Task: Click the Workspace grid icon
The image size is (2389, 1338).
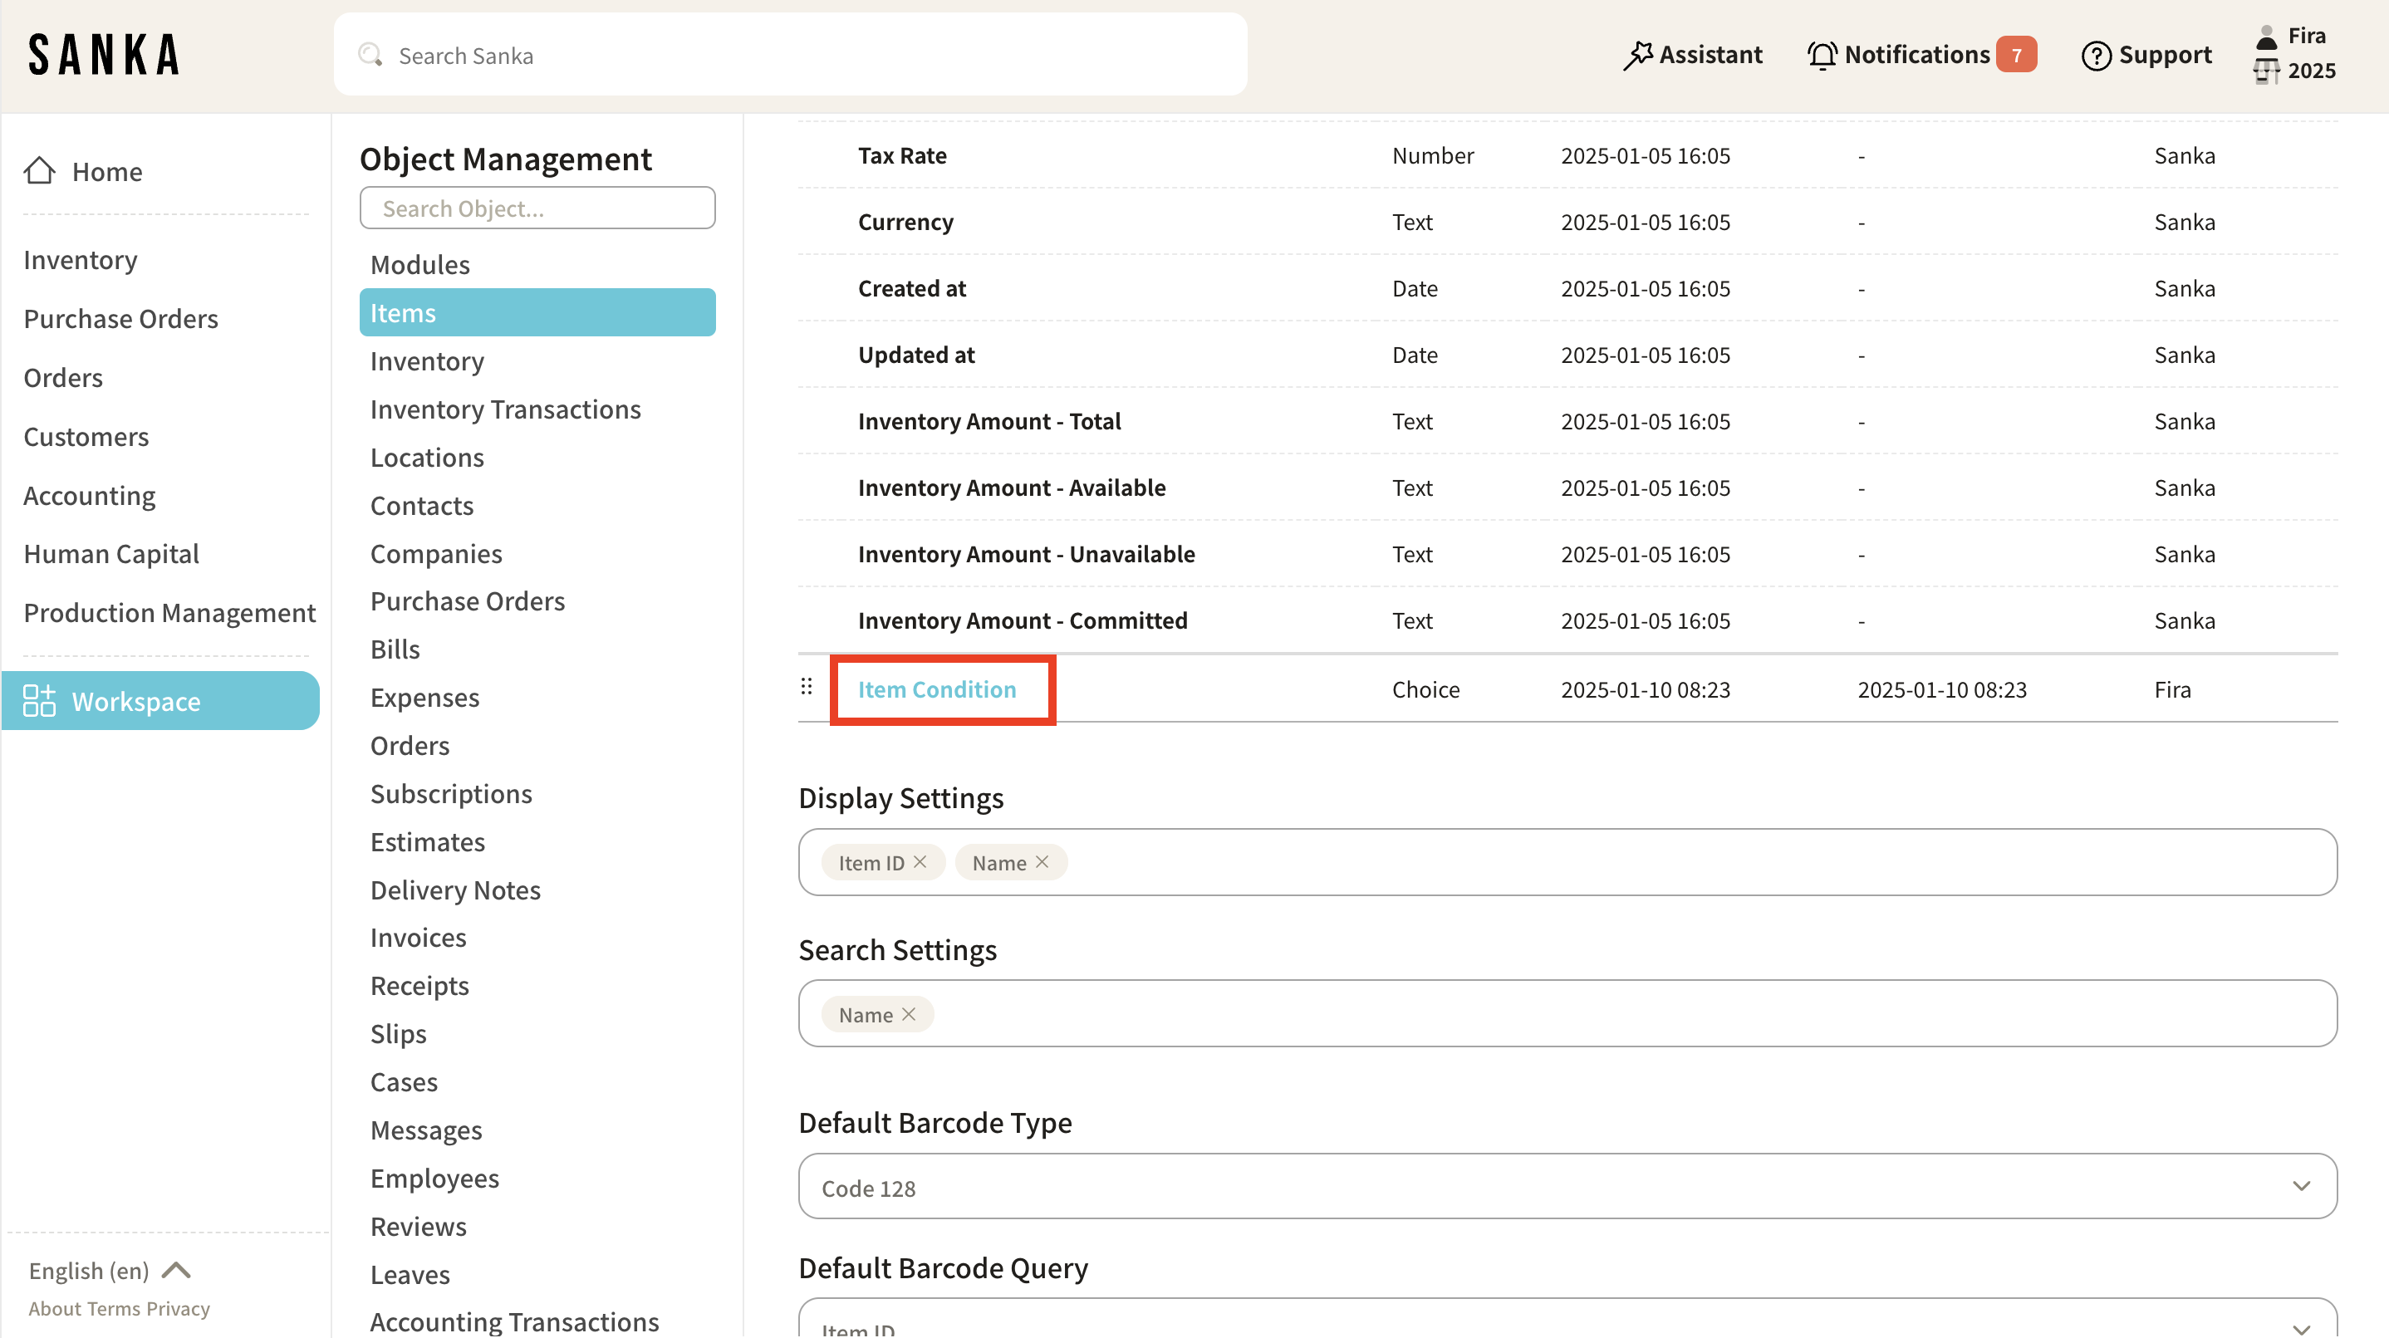Action: click(x=39, y=701)
